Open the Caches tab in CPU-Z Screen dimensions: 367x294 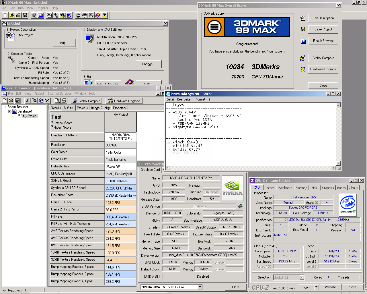269,188
